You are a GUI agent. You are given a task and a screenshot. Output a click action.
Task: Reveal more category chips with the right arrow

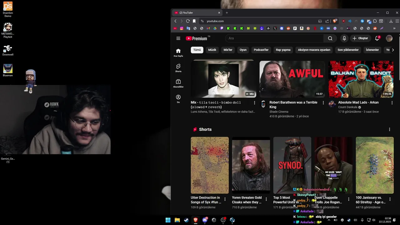tap(393, 50)
